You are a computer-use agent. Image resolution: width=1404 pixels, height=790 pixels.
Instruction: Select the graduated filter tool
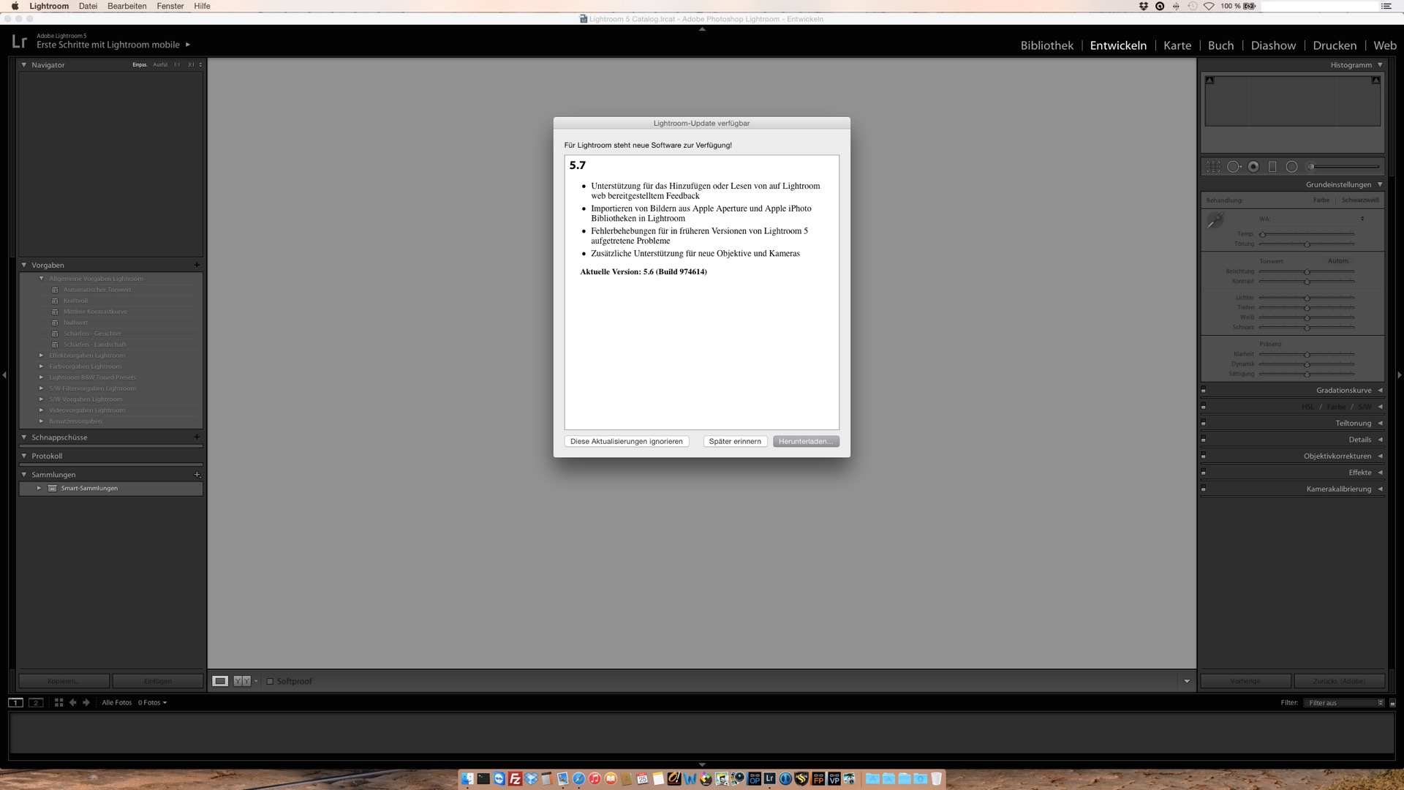[1272, 167]
